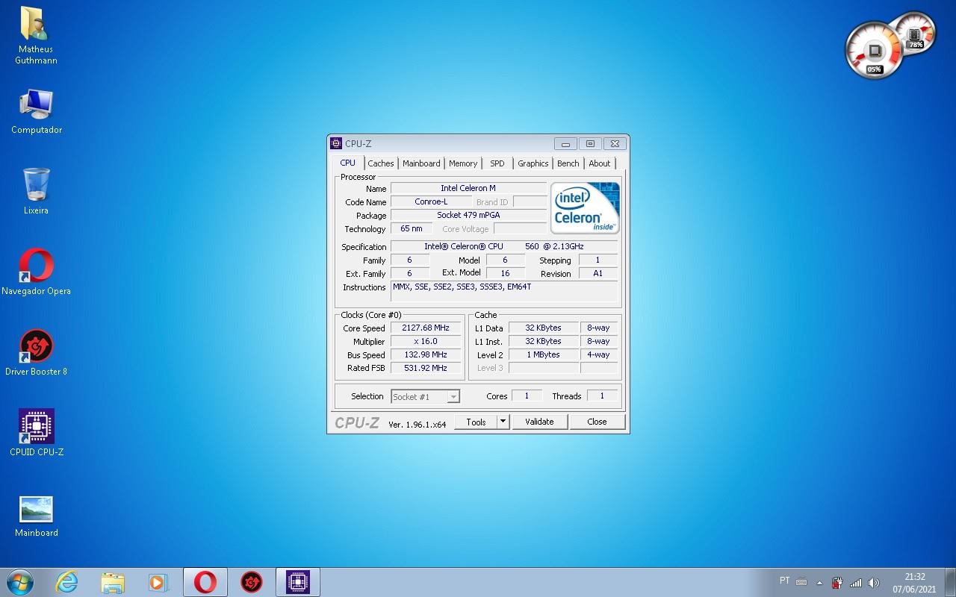Click the Name field Intel Celeron M
The width and height of the screenshot is (956, 597).
[x=468, y=188]
